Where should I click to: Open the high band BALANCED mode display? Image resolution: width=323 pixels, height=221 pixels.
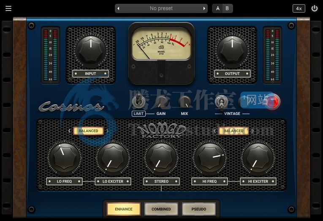(x=233, y=131)
